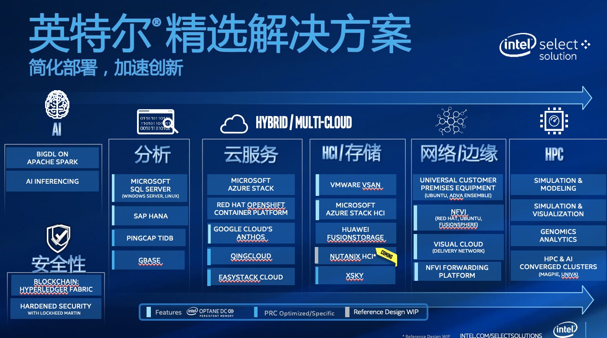Open Red Hat OpenShift Container Platform tile

(251, 209)
